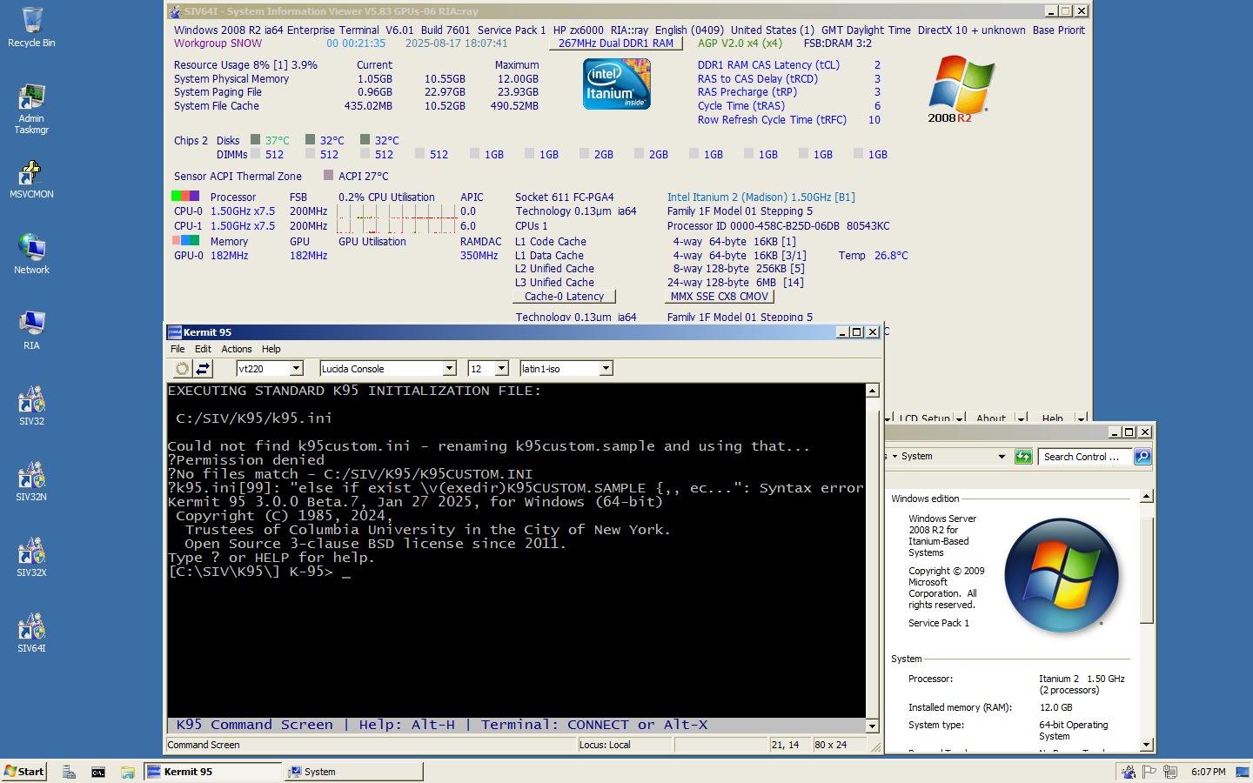Image resolution: width=1253 pixels, height=783 pixels.
Task: Click the SIV tray icon in notification area
Action: (1129, 772)
